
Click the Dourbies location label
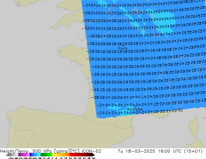coord(135,109)
